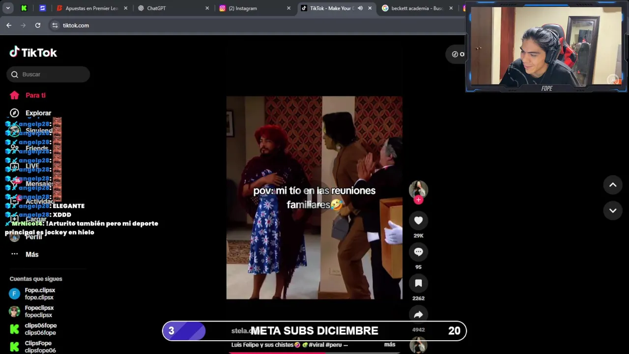The height and width of the screenshot is (354, 629).
Task: Pause the playing TikTok video
Action: point(314,198)
